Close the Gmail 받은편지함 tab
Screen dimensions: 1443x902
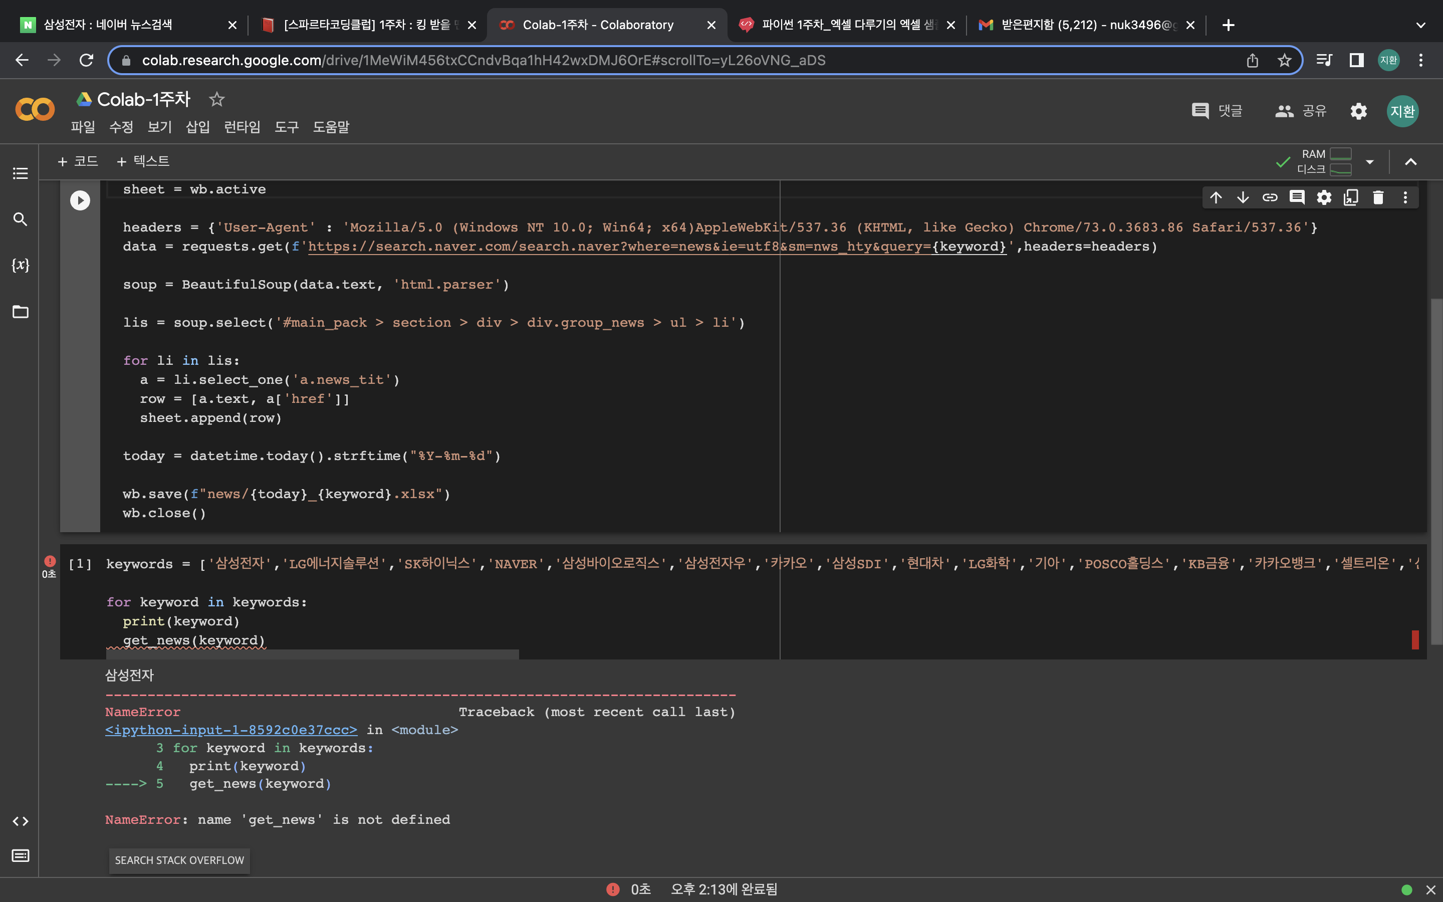tap(1190, 25)
